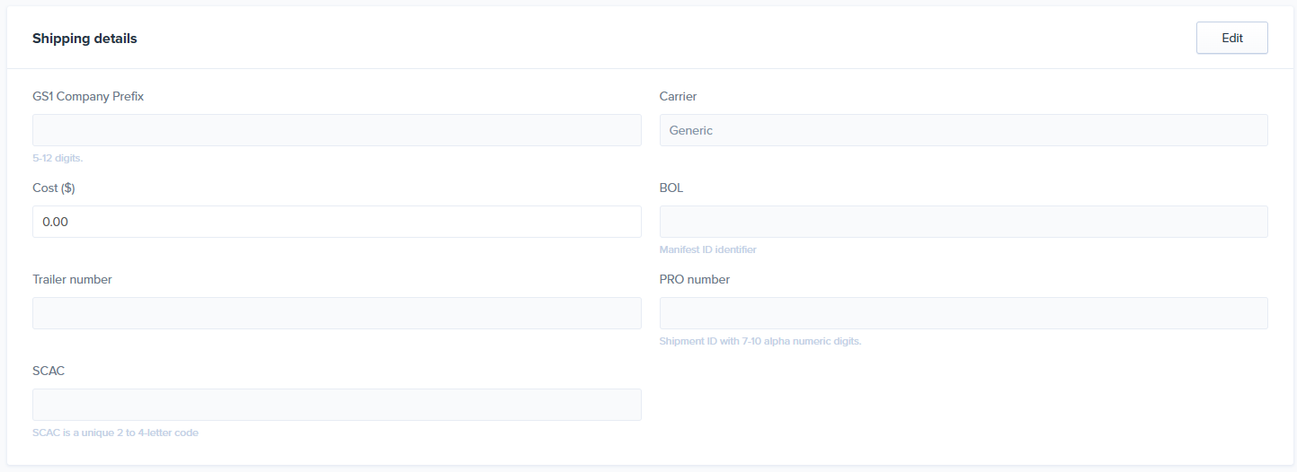Focus the GS1 Company Prefix input field
Image resolution: width=1297 pixels, height=472 pixels.
click(x=337, y=130)
